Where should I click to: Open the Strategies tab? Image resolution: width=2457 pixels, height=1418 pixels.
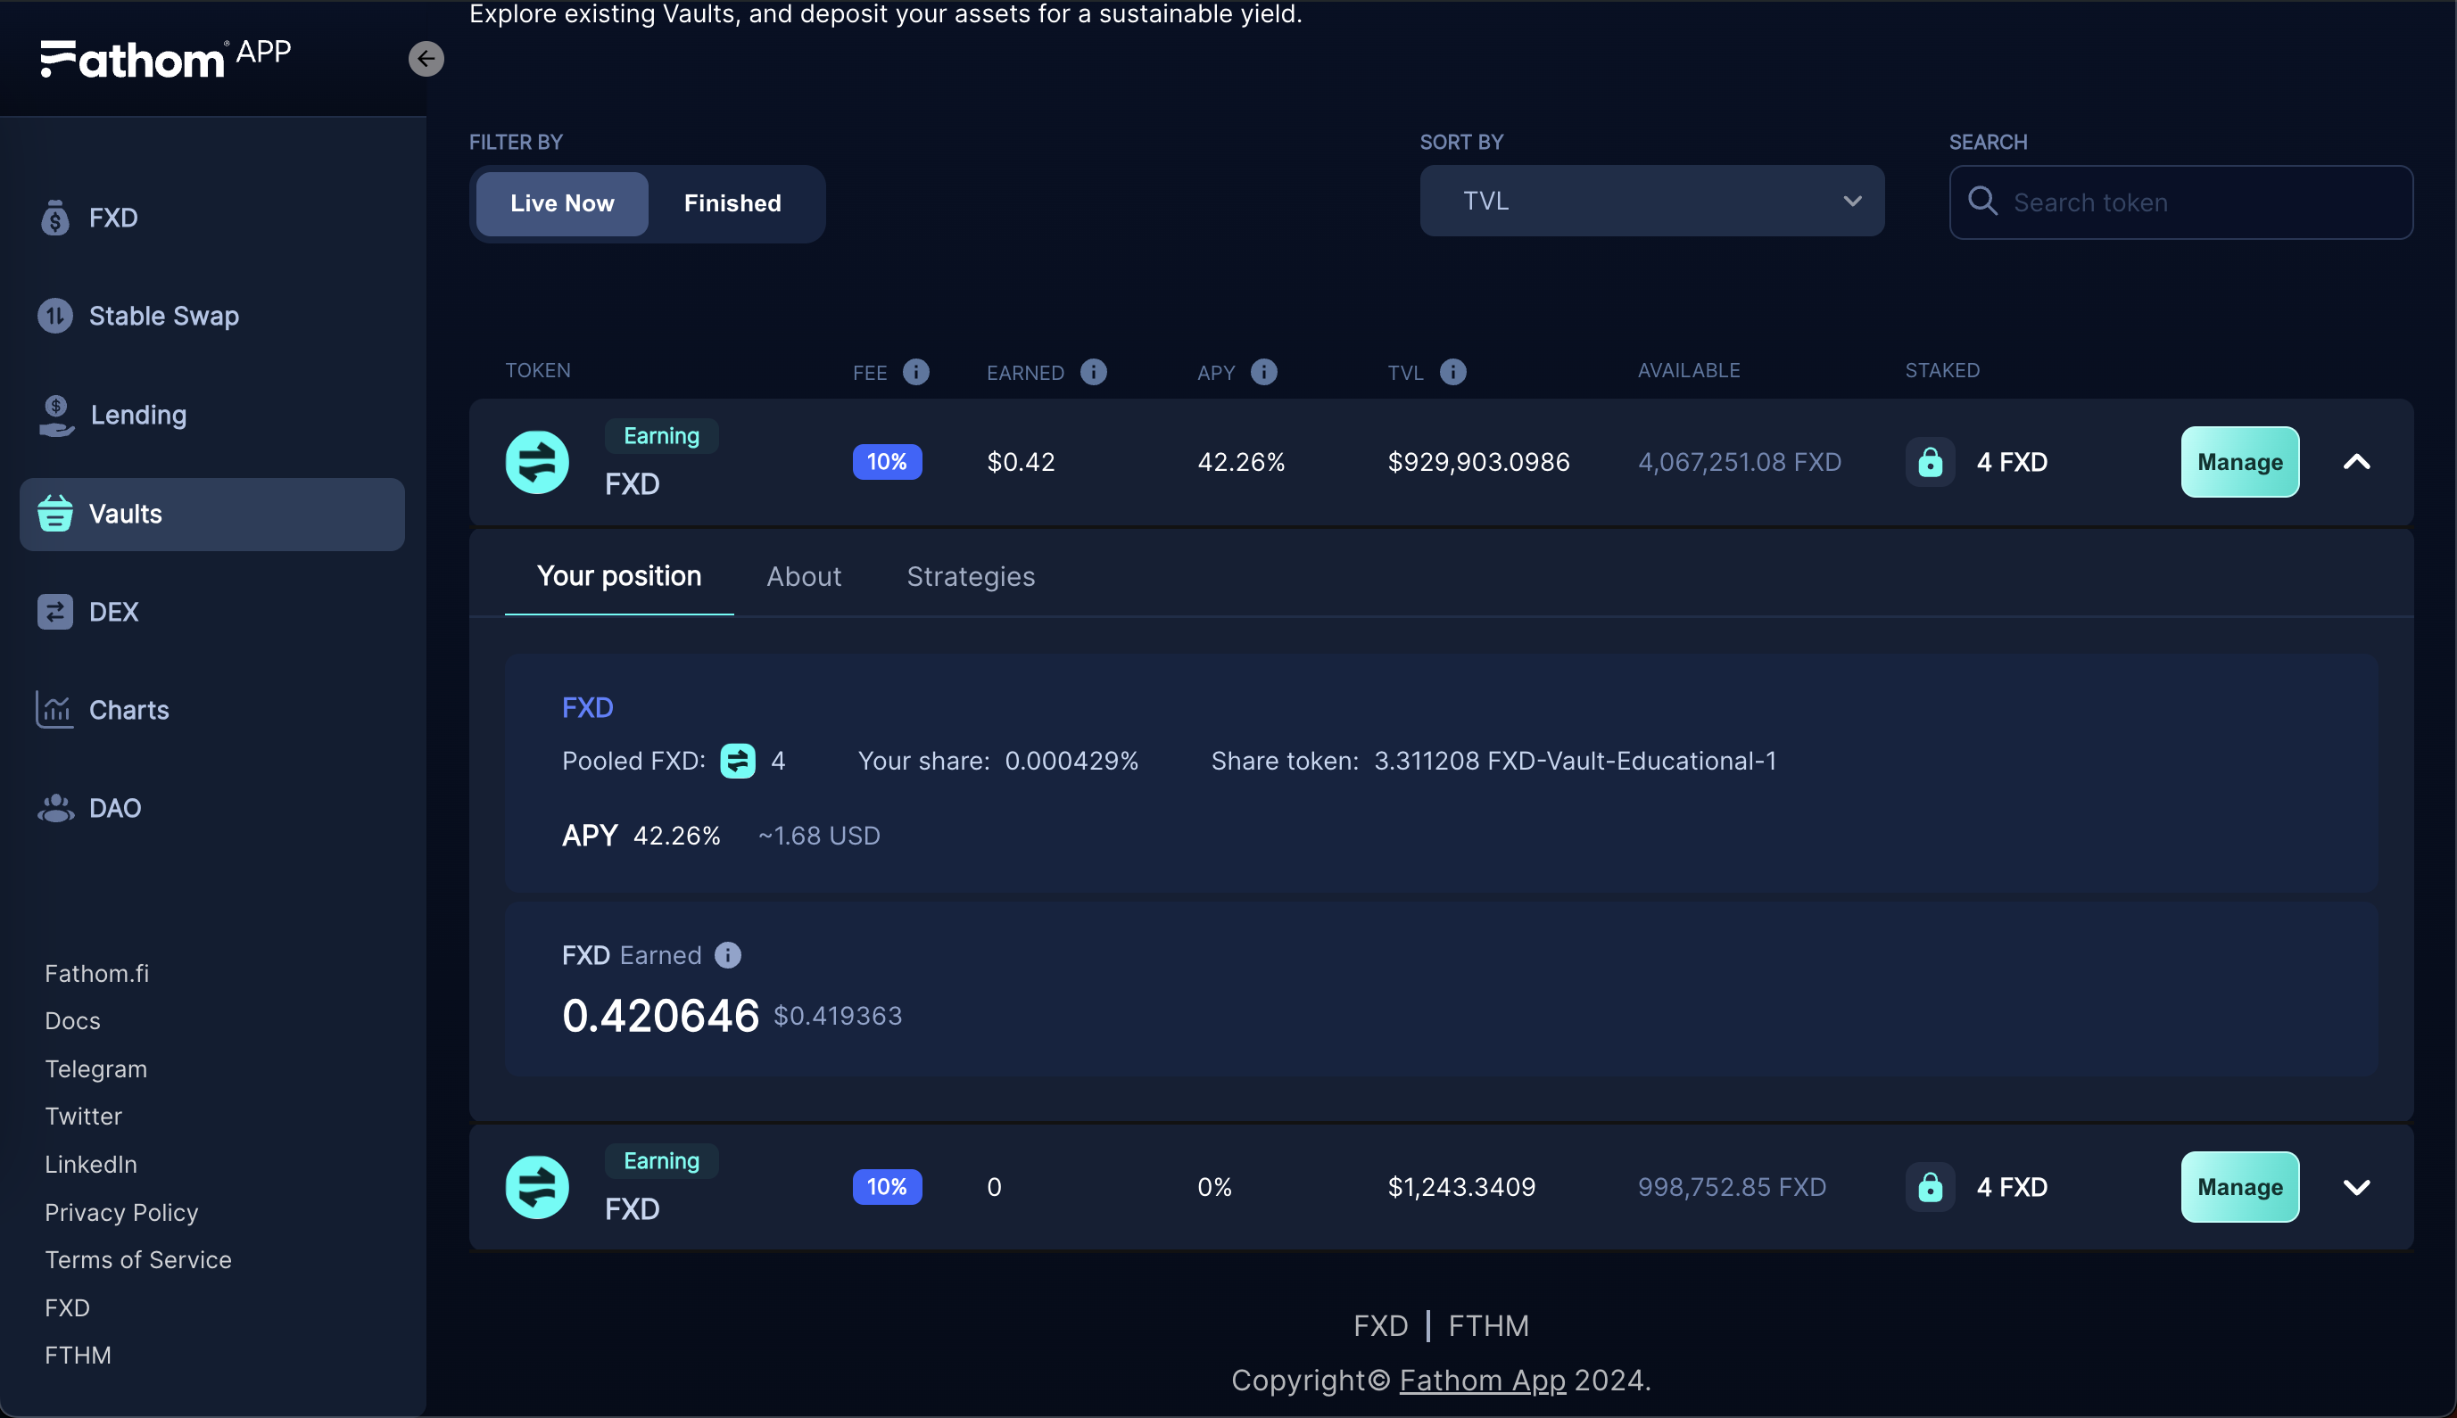coord(971,576)
